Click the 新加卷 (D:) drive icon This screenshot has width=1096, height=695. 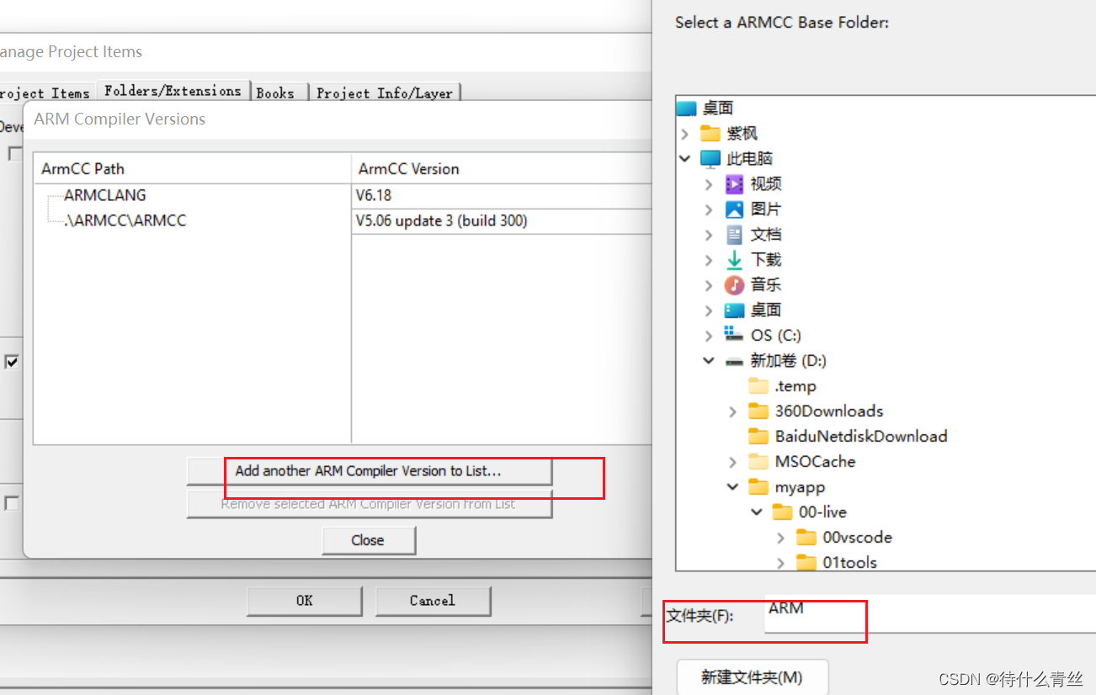(735, 360)
